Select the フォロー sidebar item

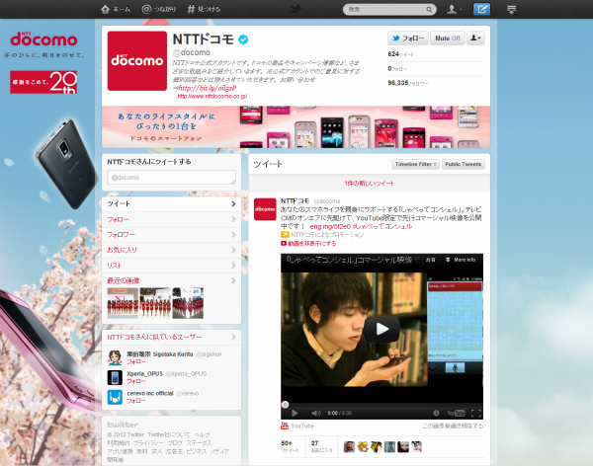coord(171,219)
